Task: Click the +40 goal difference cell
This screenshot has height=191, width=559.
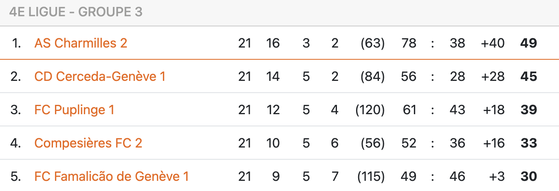Action: click(x=493, y=43)
